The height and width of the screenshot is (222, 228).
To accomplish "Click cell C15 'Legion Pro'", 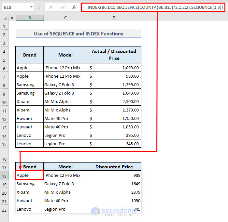I will (x=65, y=144).
